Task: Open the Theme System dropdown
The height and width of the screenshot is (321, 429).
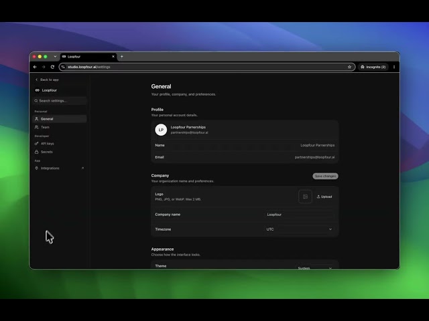Action: (x=314, y=267)
